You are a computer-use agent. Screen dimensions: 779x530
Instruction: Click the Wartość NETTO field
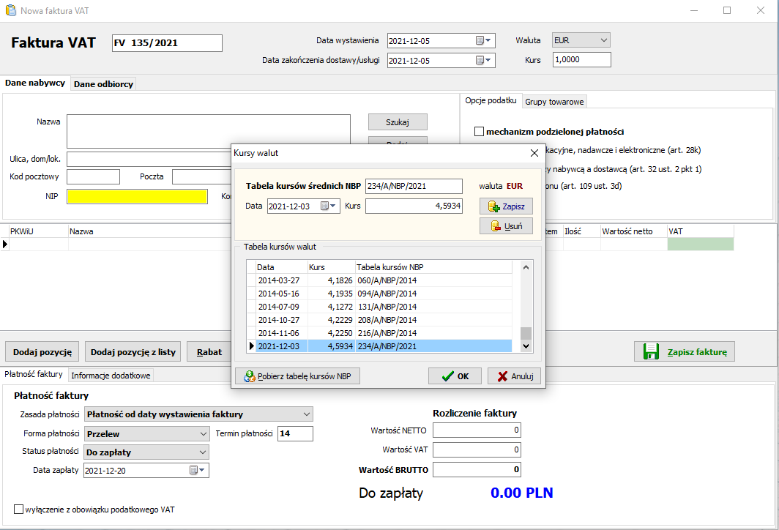477,430
